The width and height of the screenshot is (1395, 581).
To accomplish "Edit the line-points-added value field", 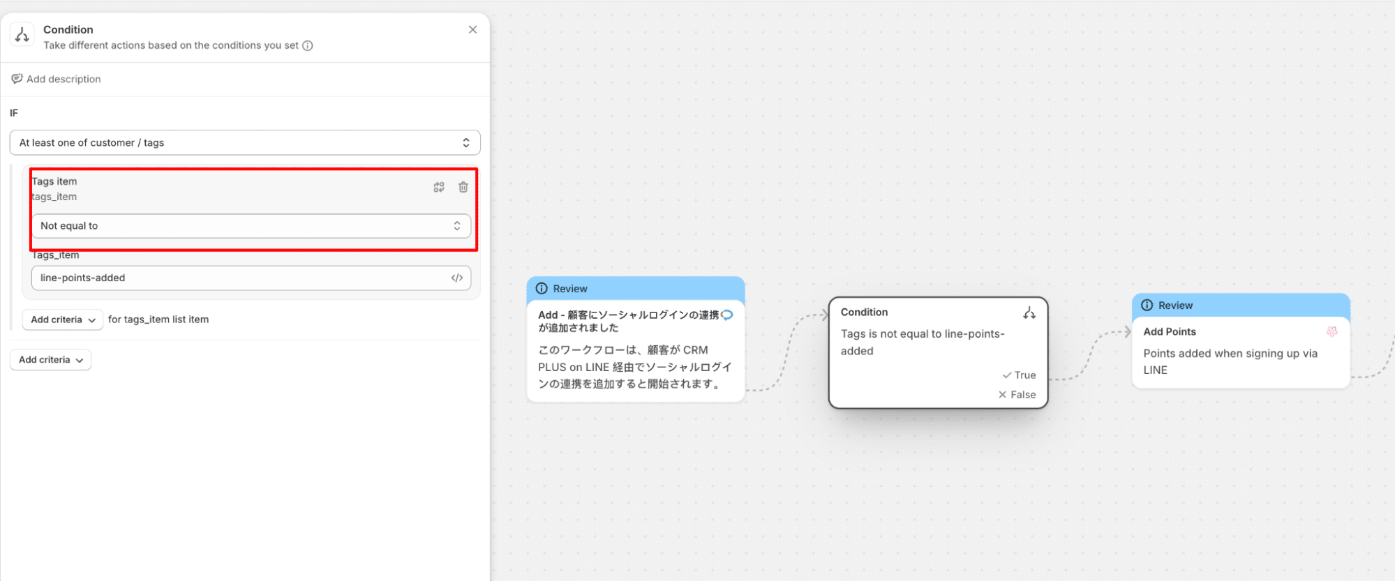I will (x=237, y=278).
